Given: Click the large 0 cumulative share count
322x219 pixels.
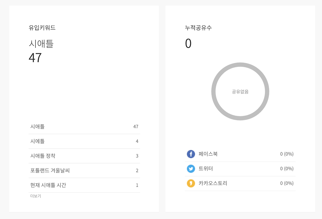Looking at the screenshot, I should [188, 43].
